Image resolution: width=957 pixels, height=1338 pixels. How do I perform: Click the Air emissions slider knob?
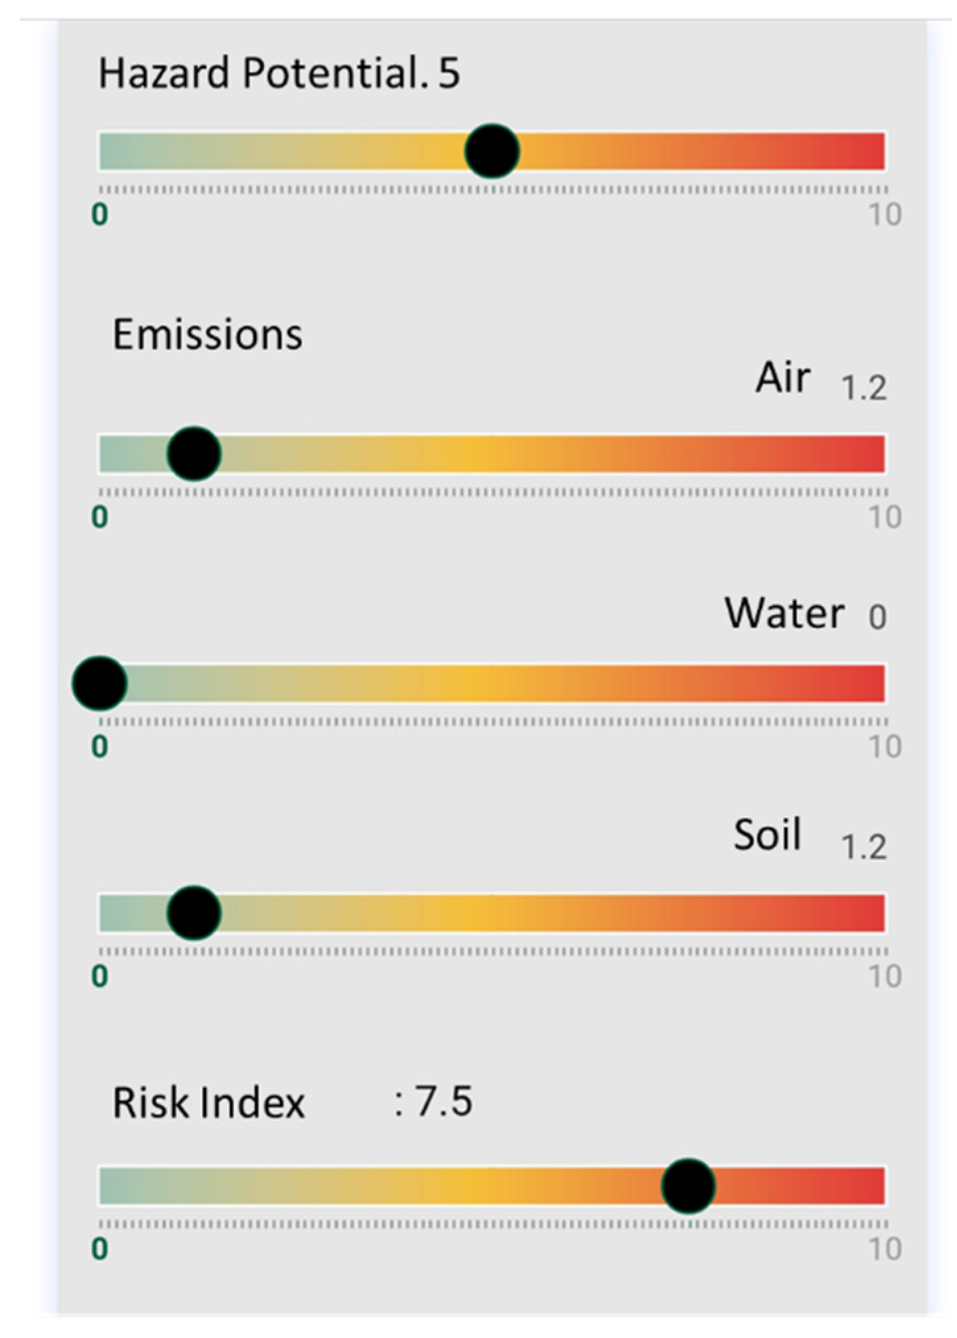(193, 453)
